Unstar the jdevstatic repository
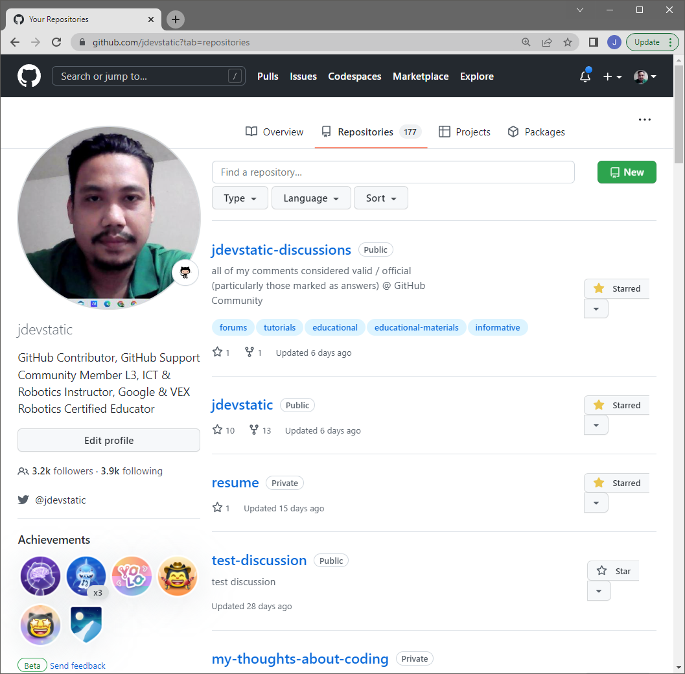 (x=616, y=405)
